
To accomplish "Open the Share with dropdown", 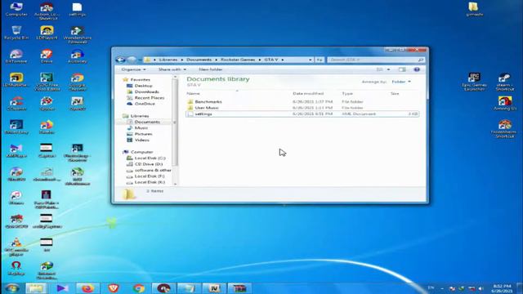I will click(x=172, y=69).
